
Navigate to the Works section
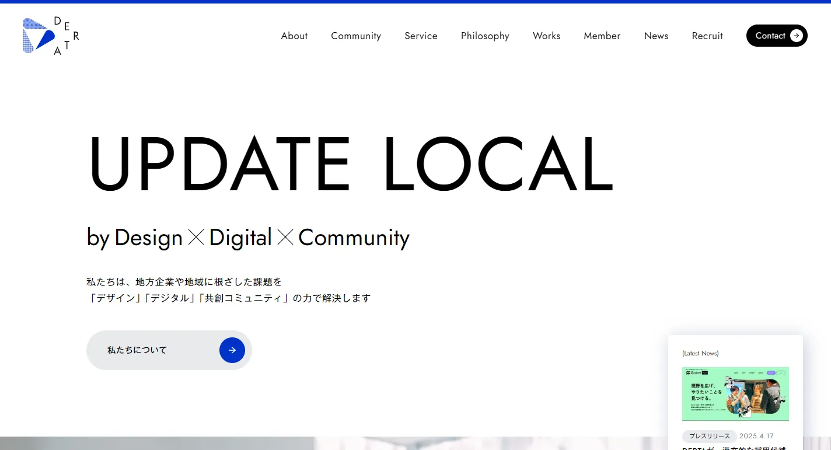546,36
